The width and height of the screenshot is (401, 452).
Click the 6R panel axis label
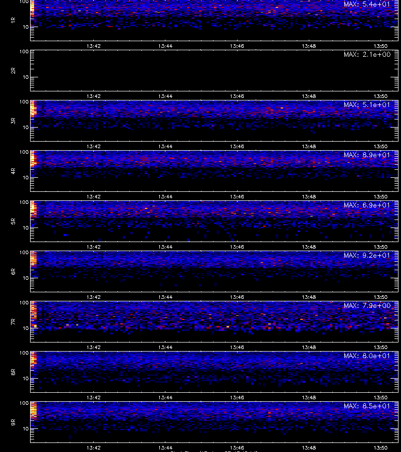(13, 271)
